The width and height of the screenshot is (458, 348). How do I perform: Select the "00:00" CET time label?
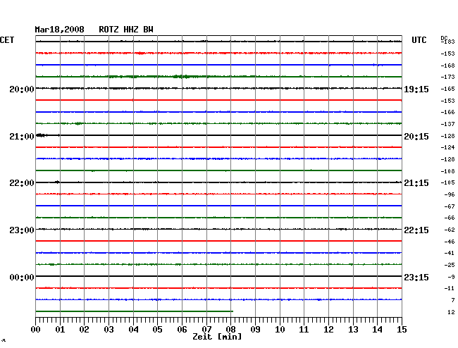point(22,277)
